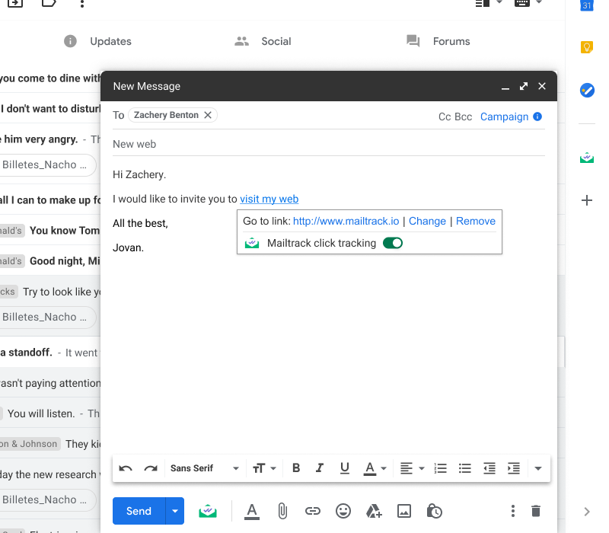This screenshot has width=609, height=533.
Task: Turn on confidential mode
Action: pyautogui.click(x=434, y=511)
